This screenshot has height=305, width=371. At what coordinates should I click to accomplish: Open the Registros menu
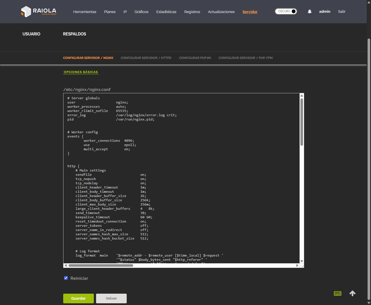click(x=192, y=12)
